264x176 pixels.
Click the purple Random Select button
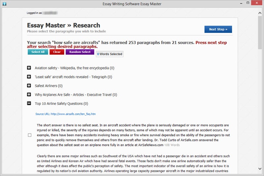pos(80,52)
